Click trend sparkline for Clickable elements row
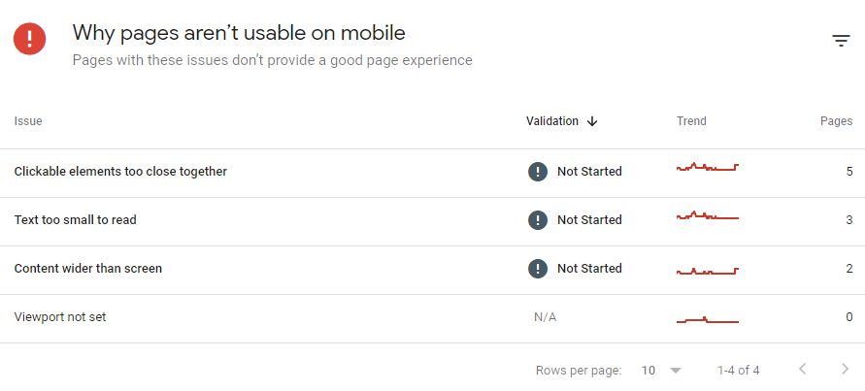This screenshot has height=391, width=865. 708,167
